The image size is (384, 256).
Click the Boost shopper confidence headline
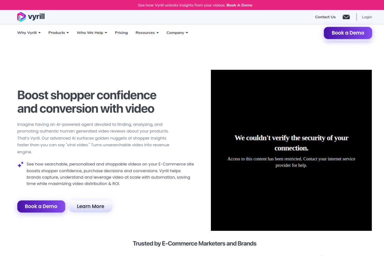[87, 102]
